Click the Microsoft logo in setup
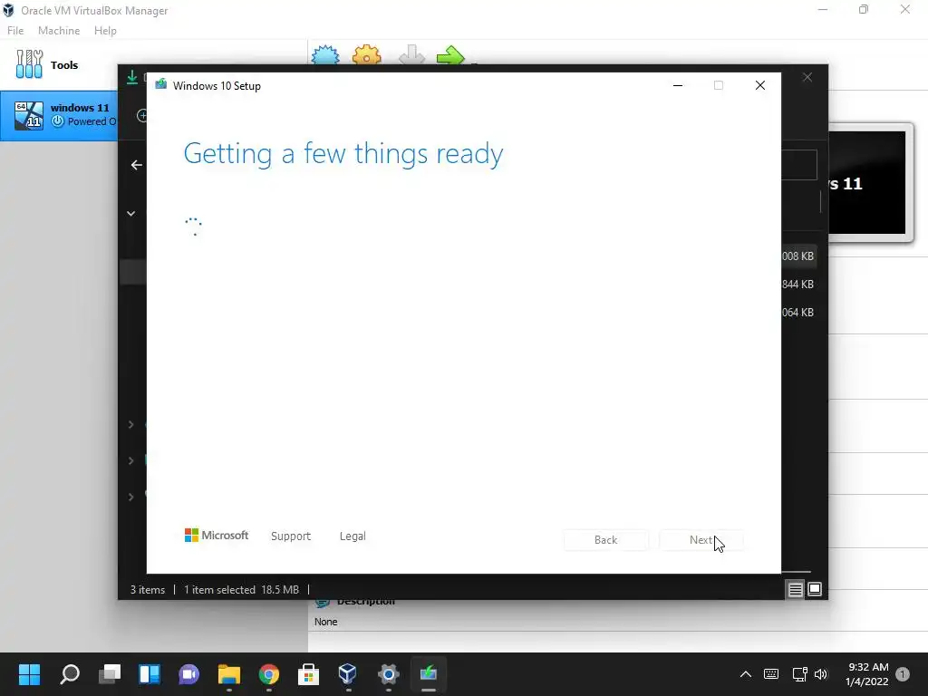Viewport: 928px width, 696px height. click(x=216, y=535)
